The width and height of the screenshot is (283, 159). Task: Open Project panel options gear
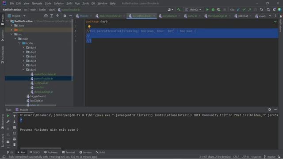tap(65, 16)
